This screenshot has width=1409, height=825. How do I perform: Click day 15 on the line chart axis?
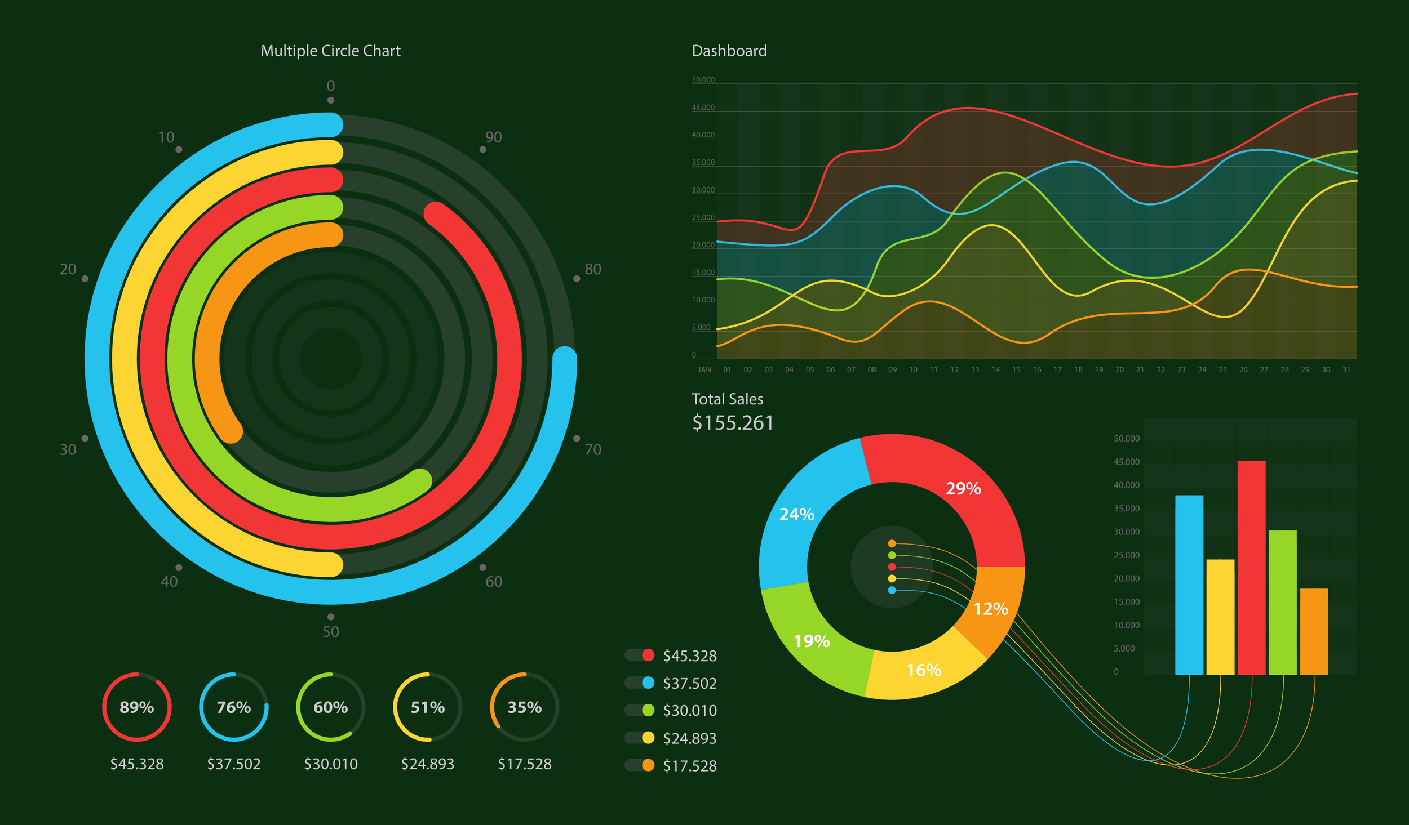(1016, 370)
